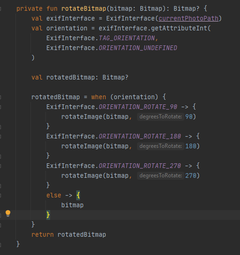Click the orientation variable after val
Viewport: 240px width, 255px height.
coord(67,28)
